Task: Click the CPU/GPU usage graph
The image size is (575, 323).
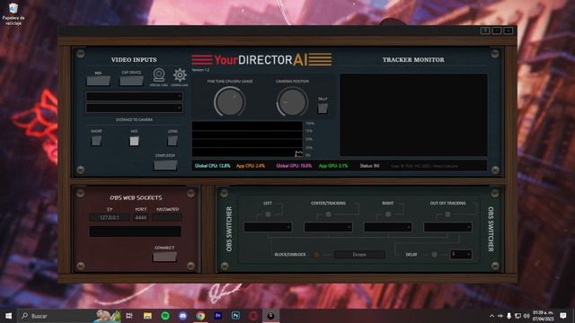Action: point(247,139)
